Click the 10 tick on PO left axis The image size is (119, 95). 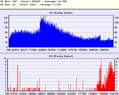click(5, 59)
